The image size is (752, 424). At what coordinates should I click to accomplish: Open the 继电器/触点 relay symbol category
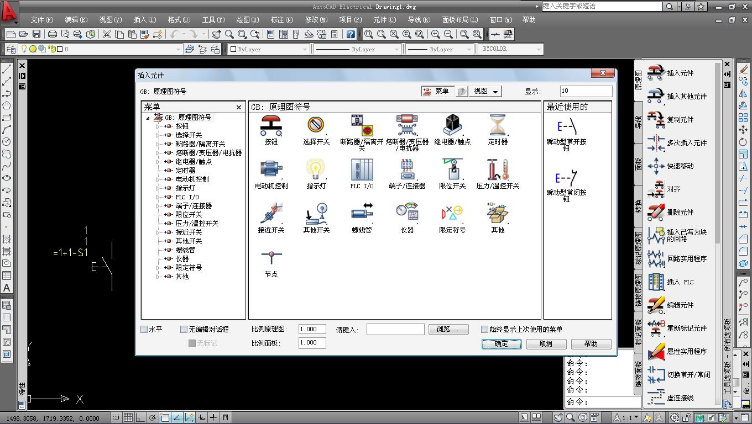coord(452,126)
